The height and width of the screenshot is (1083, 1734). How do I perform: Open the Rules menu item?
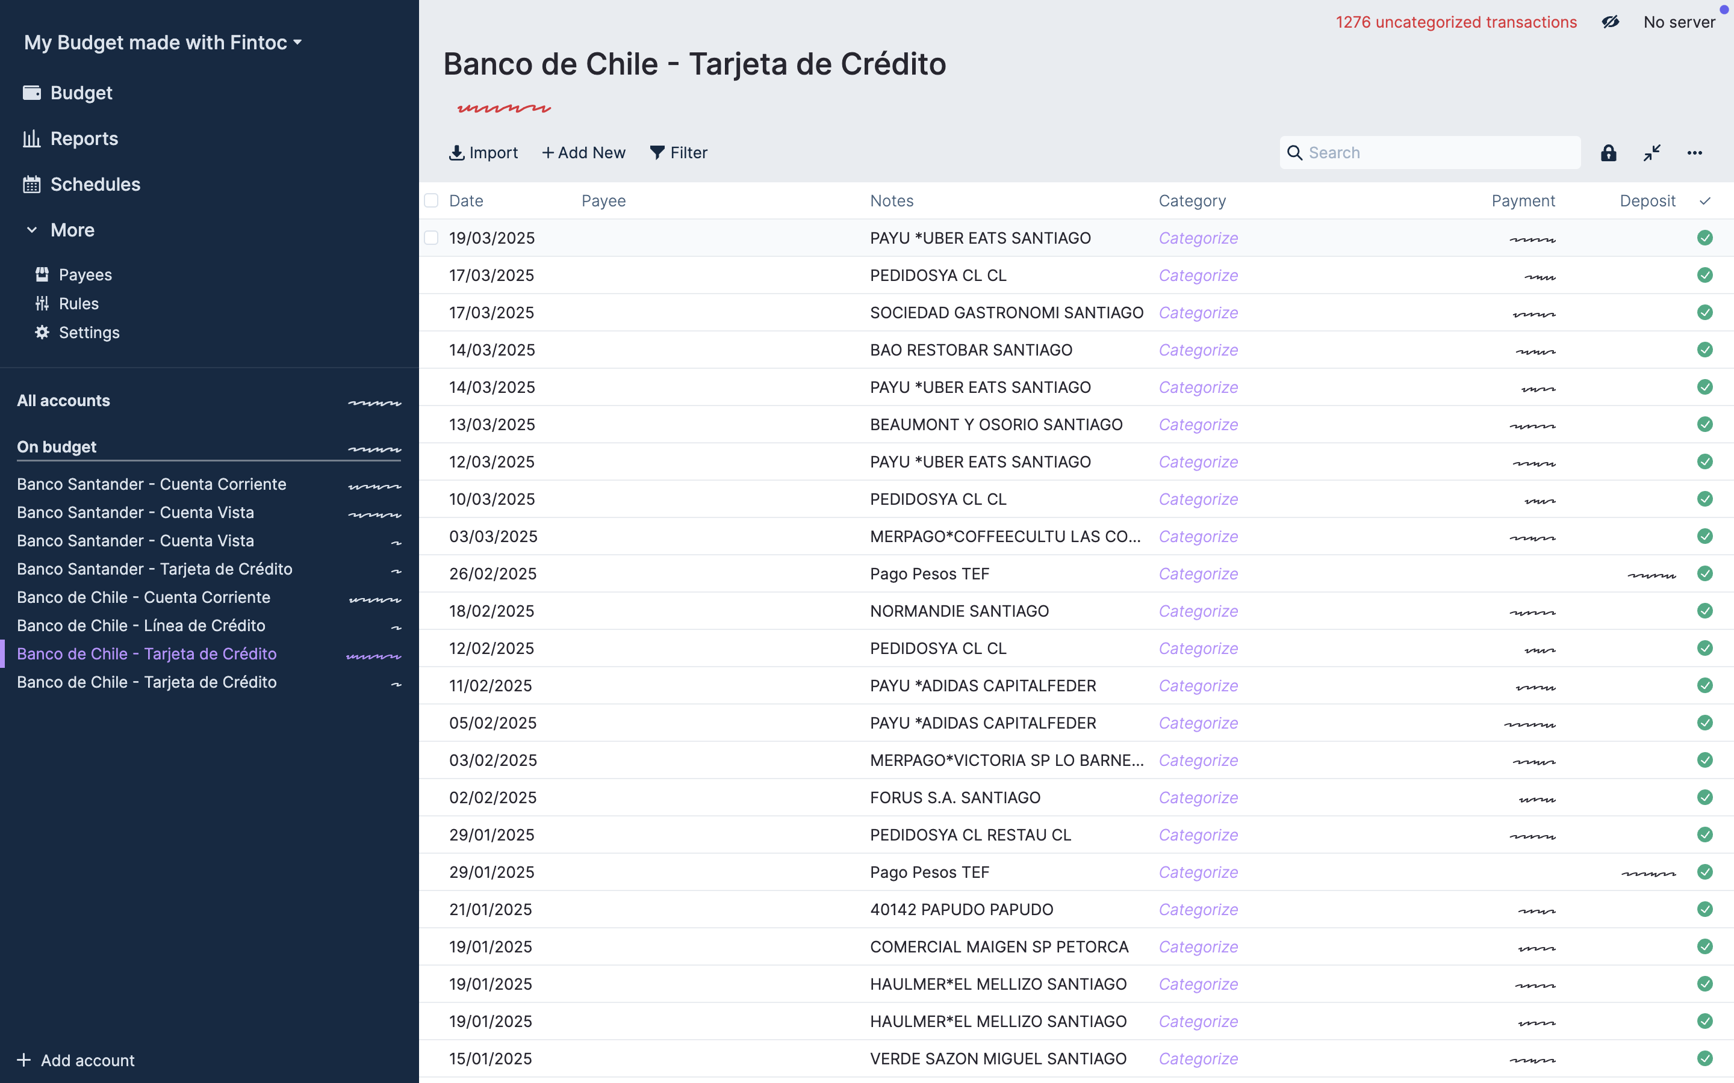(x=78, y=304)
